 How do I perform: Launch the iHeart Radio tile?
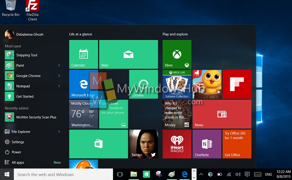point(177,144)
